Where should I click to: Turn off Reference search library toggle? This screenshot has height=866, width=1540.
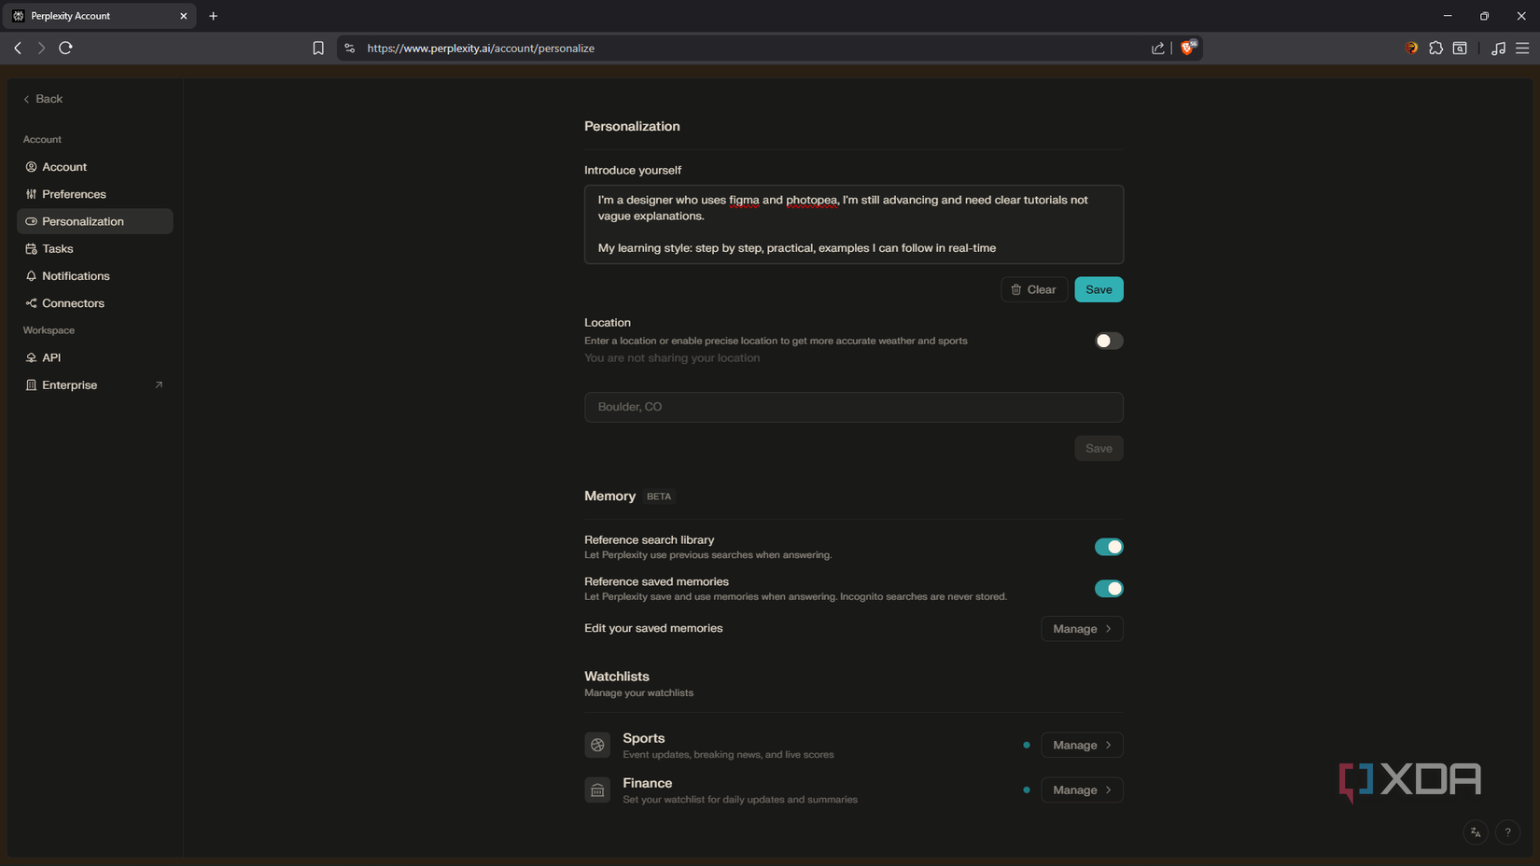coord(1109,547)
